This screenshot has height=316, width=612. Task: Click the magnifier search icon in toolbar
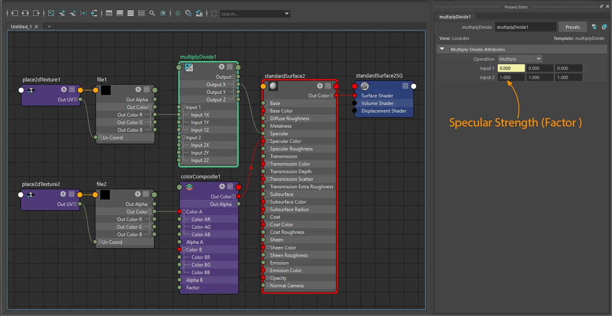[x=152, y=13]
